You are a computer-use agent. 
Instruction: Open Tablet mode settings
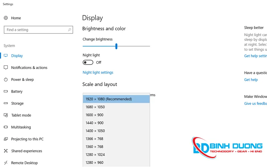pyautogui.click(x=21, y=115)
